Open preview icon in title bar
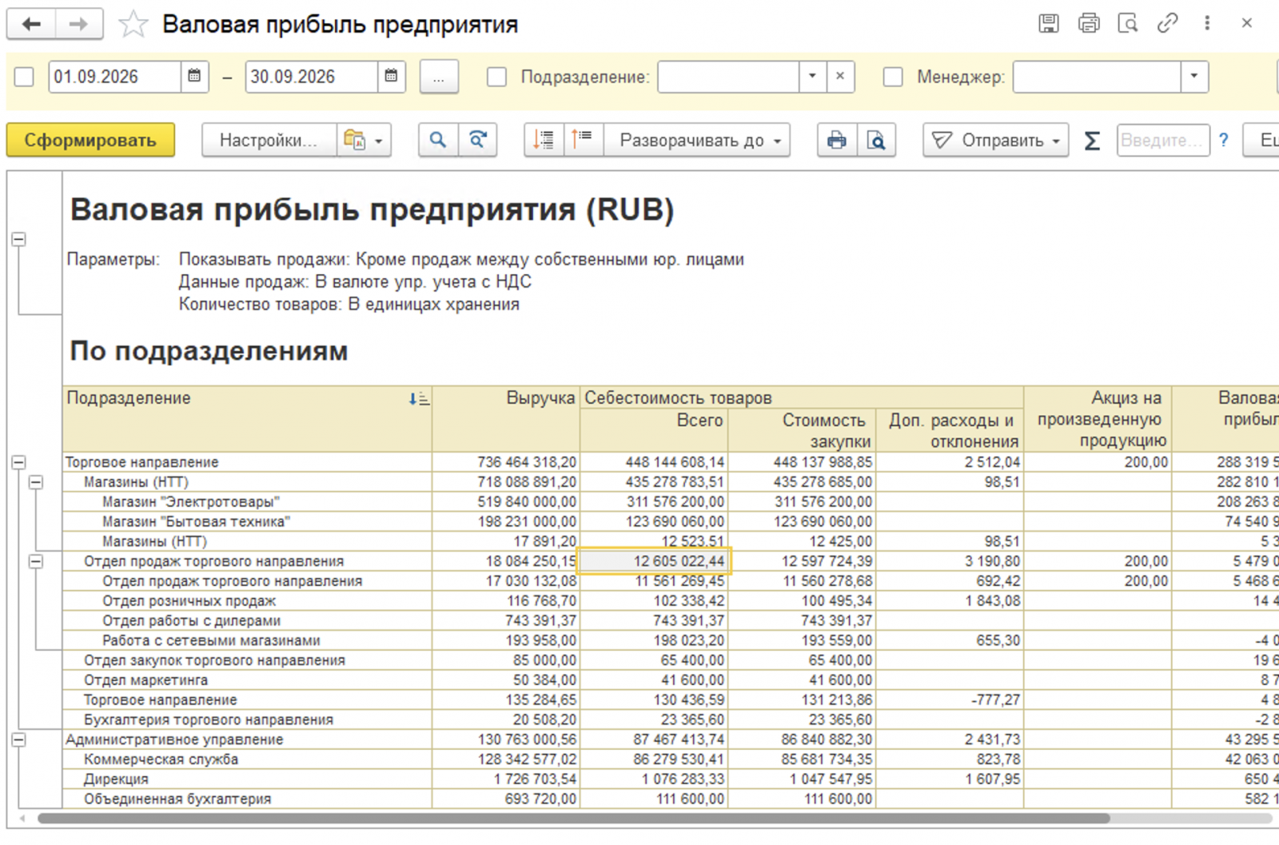 [x=1128, y=23]
